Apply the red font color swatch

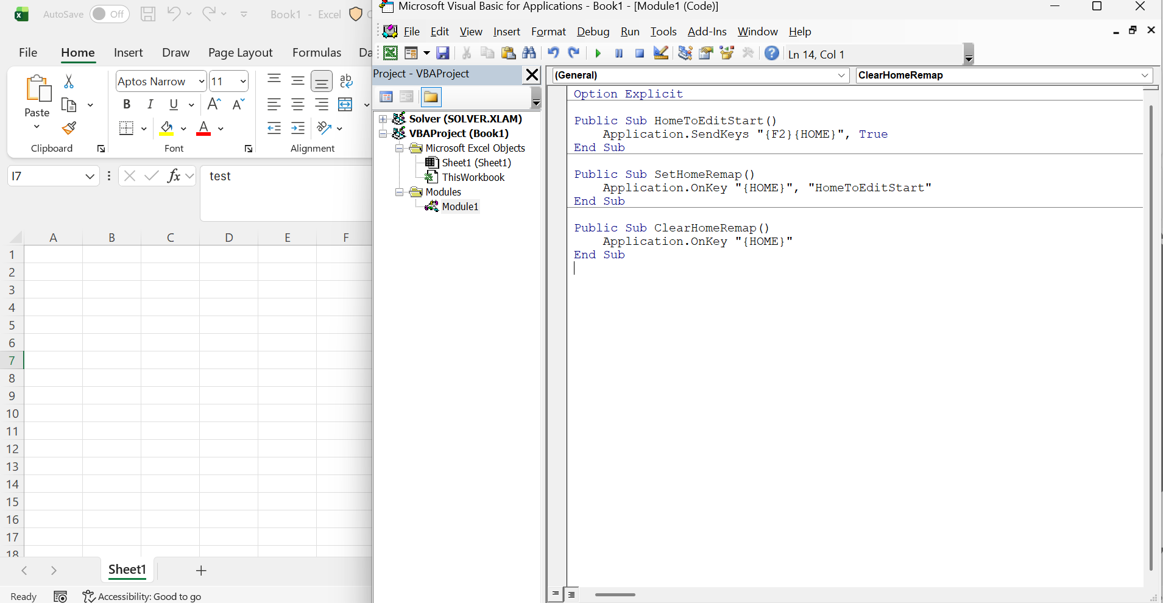(203, 129)
